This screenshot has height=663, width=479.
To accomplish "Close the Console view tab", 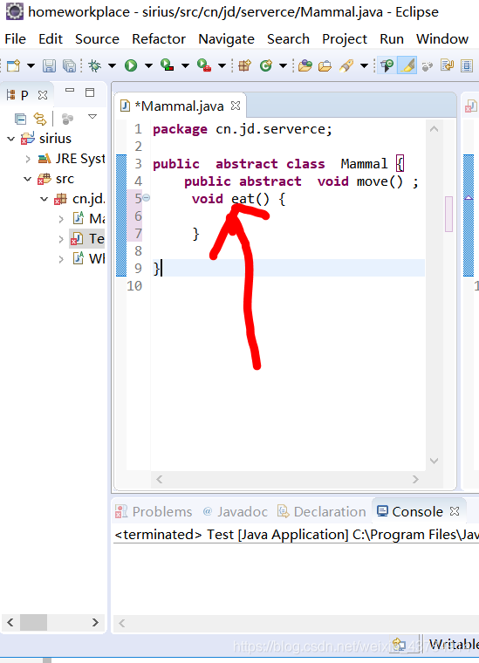I will click(455, 511).
